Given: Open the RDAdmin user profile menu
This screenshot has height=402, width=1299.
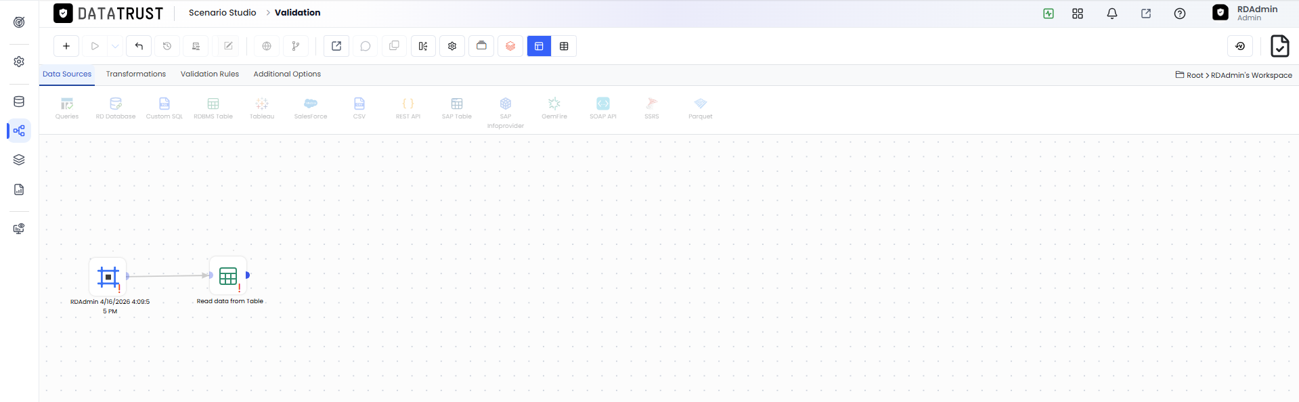Looking at the screenshot, I should pos(1246,13).
